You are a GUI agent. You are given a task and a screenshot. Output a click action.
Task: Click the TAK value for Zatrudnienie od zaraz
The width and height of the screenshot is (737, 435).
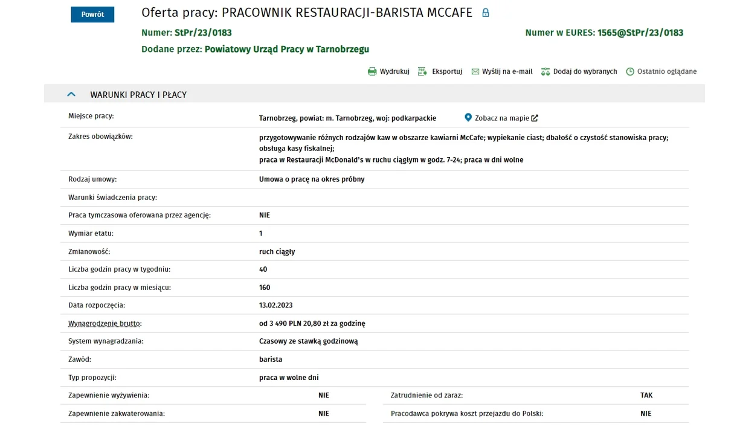coord(646,396)
